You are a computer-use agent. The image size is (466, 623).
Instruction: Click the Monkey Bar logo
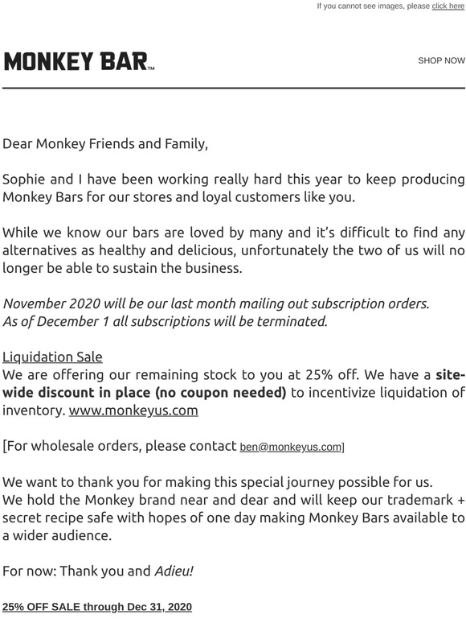(x=79, y=62)
